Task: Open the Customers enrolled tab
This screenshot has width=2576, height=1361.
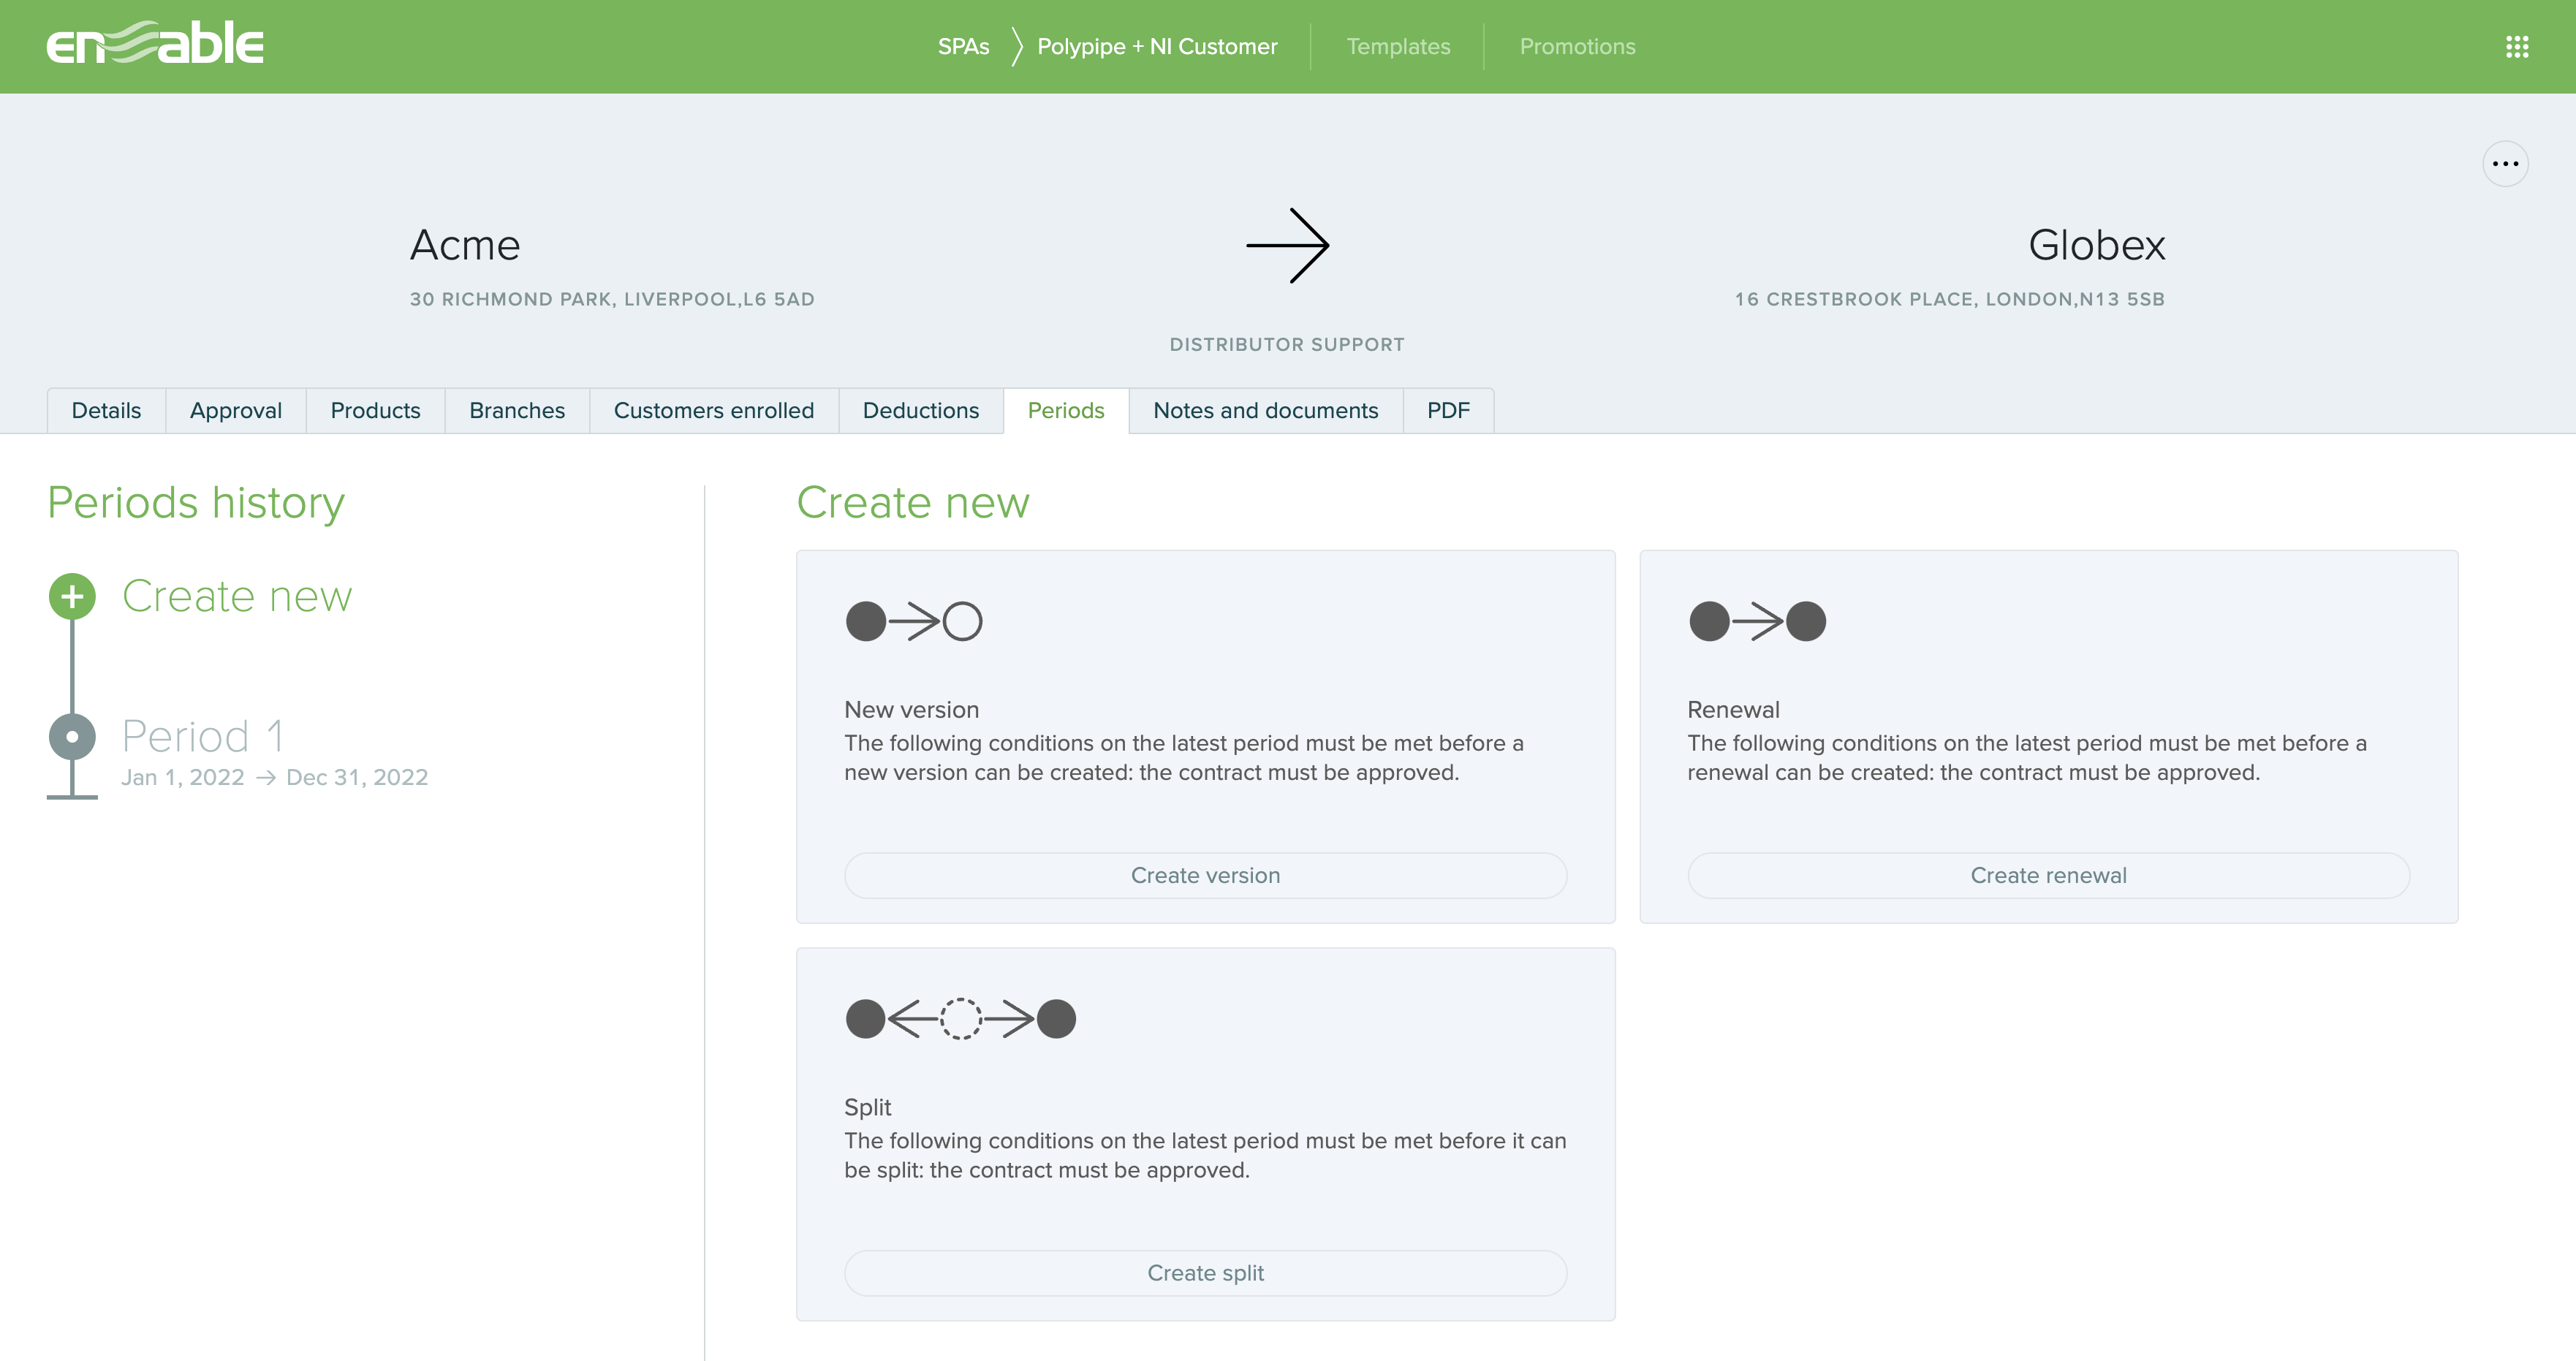Action: (713, 411)
